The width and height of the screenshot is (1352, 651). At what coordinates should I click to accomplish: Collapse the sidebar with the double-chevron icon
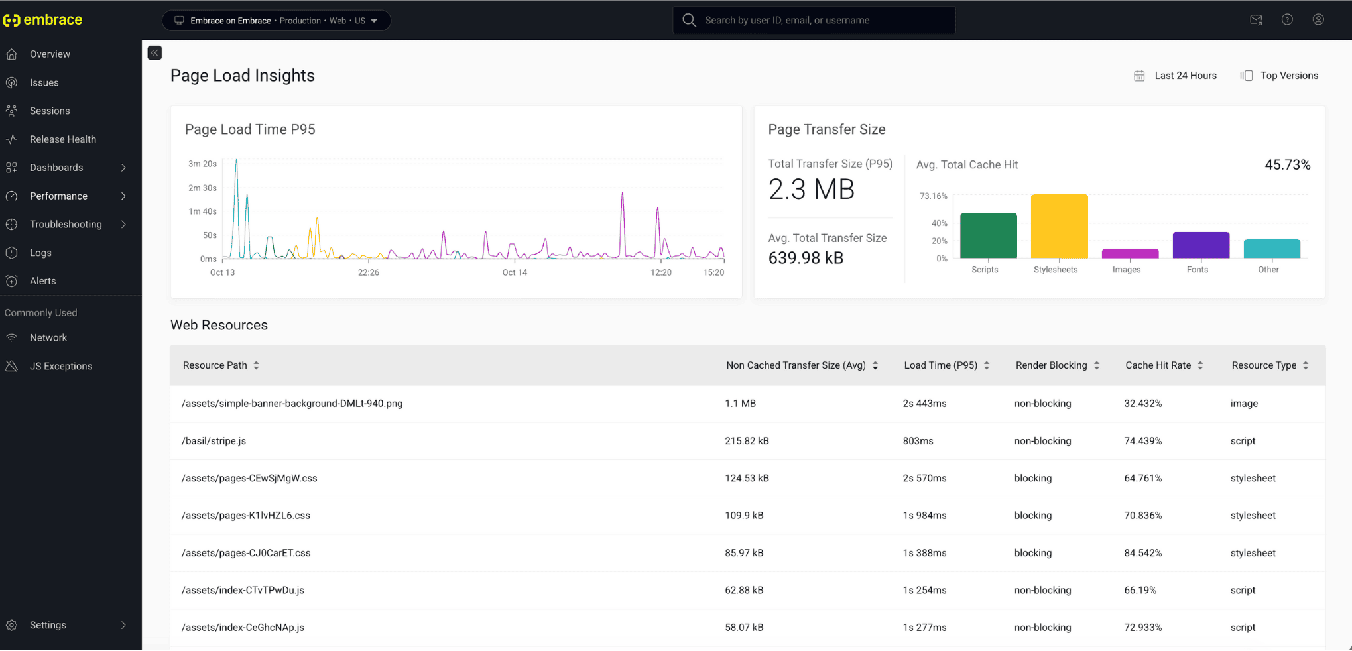pyautogui.click(x=154, y=53)
